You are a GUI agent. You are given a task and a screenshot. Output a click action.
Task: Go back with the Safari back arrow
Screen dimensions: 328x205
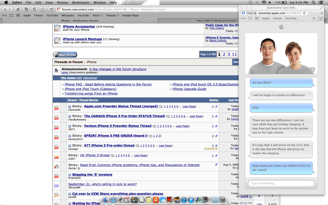pyautogui.click(x=5, y=9)
